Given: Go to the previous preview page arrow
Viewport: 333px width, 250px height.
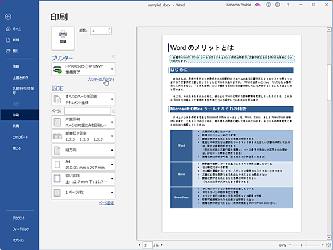Looking at the screenshot, I should click(140, 245).
